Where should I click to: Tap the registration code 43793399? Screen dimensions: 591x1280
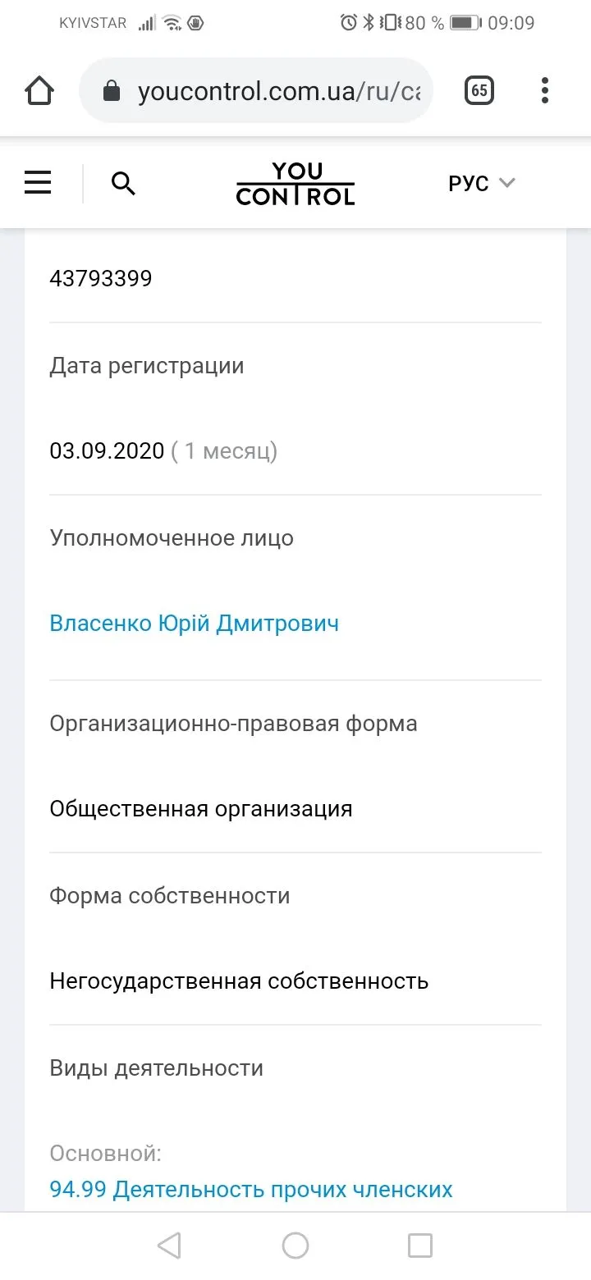[x=101, y=279]
